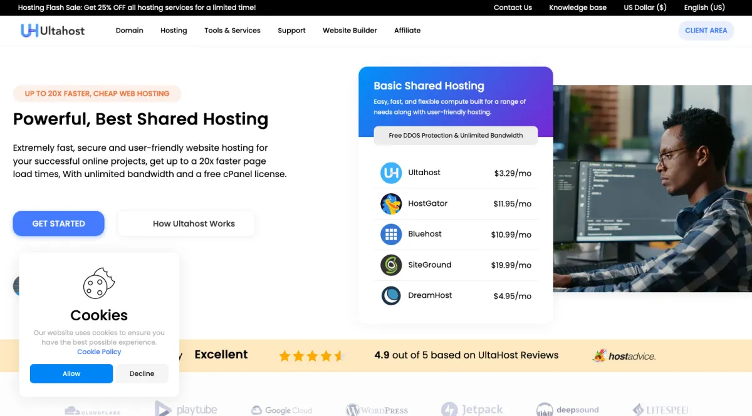
Task: Click the DreamHost moon icon
Action: pyautogui.click(x=391, y=295)
